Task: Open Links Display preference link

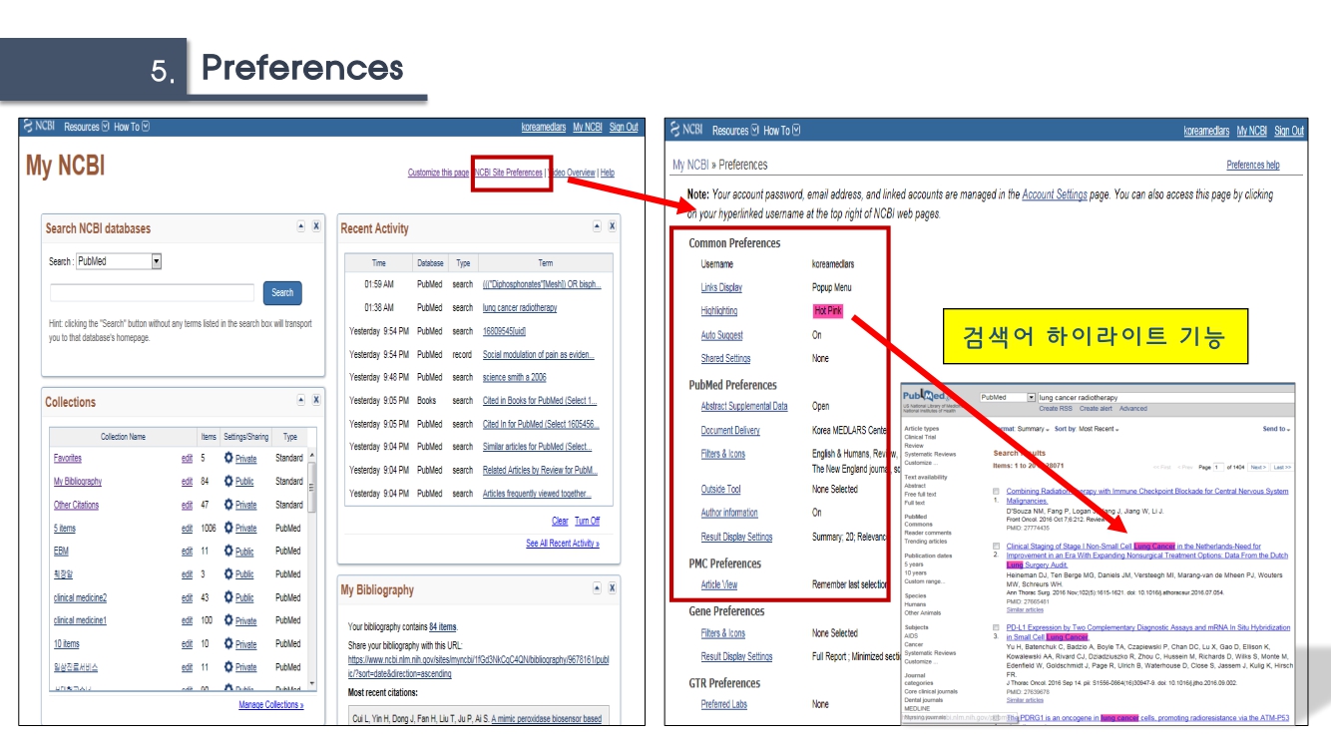Action: [x=721, y=287]
